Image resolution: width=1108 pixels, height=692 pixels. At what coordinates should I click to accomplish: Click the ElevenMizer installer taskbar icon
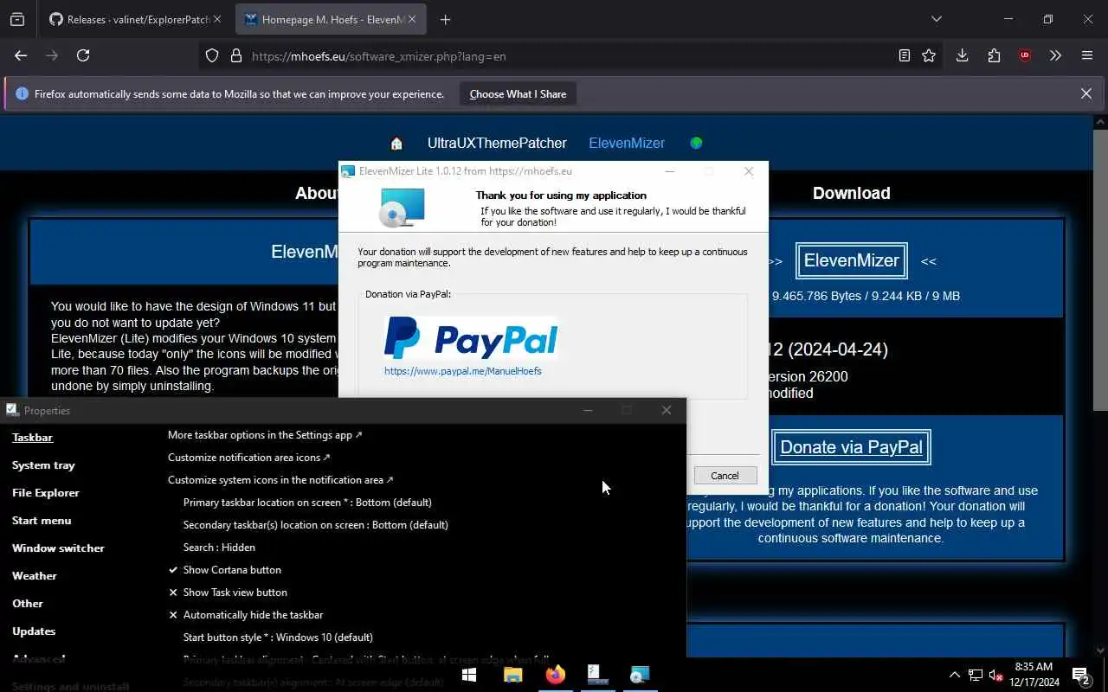(640, 675)
